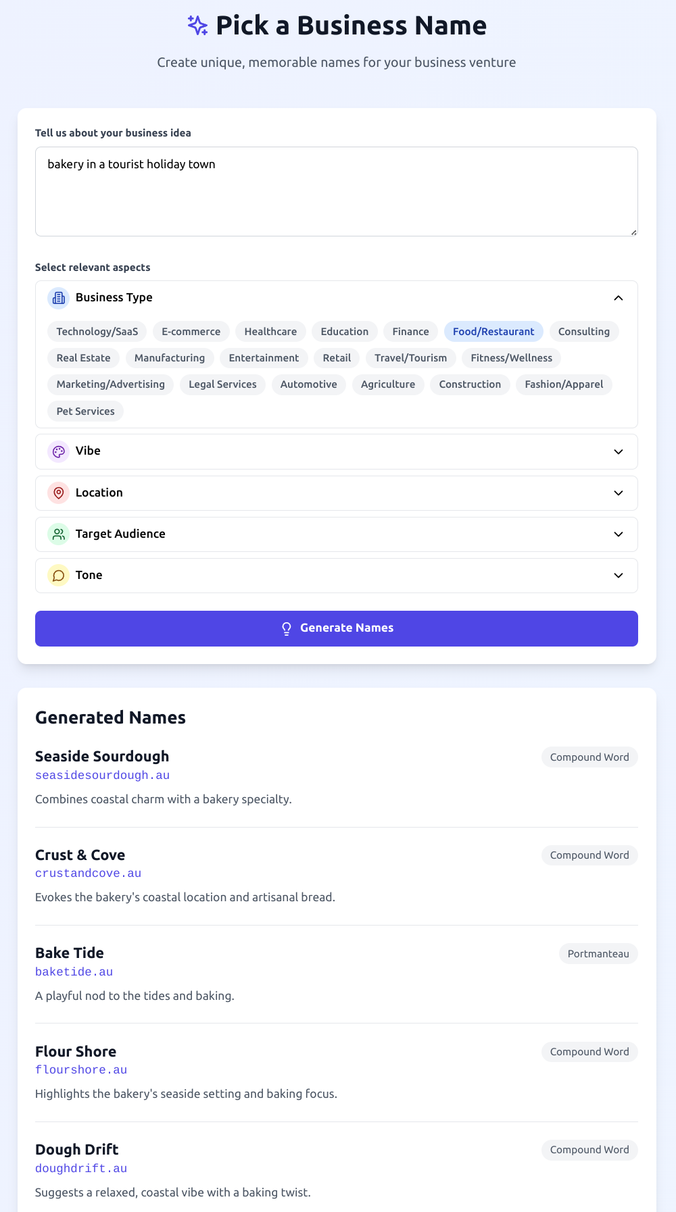
Task: Select the Retail business type chip
Action: 337,358
